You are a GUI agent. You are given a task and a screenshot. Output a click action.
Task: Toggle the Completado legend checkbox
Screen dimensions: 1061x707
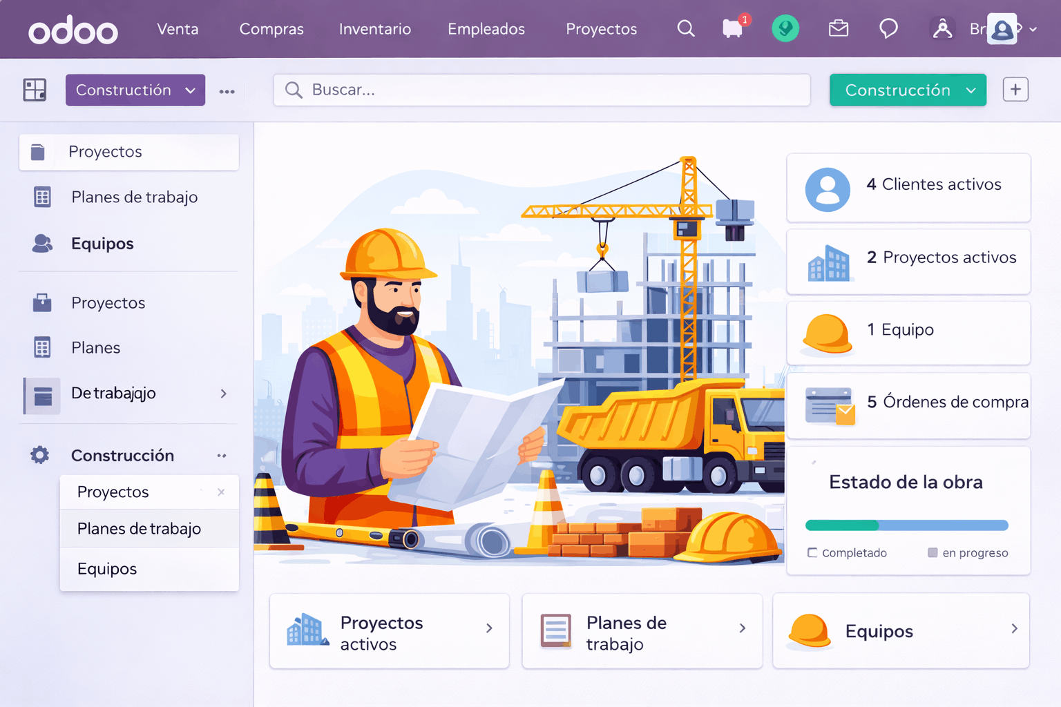coord(812,553)
